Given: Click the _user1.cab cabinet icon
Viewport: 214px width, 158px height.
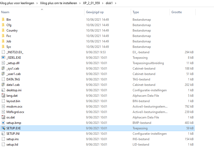Looking at the screenshot, I should tap(3, 74).
